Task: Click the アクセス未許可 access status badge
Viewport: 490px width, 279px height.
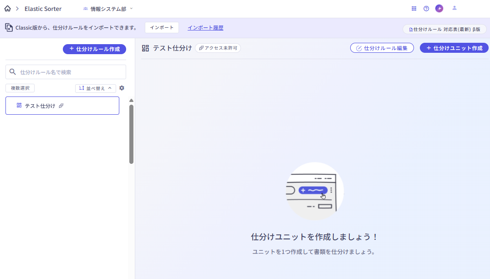Action: [218, 48]
